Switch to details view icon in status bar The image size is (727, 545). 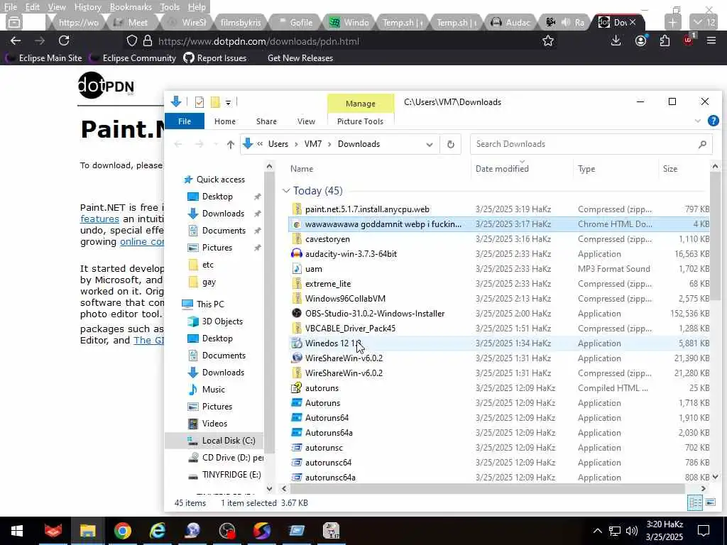tap(694, 503)
